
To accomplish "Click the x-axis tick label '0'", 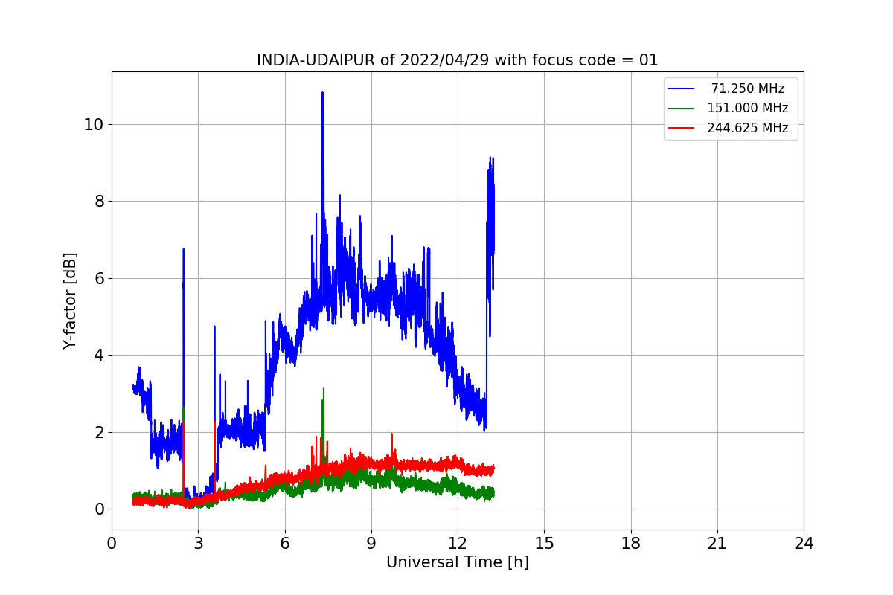I will [112, 544].
